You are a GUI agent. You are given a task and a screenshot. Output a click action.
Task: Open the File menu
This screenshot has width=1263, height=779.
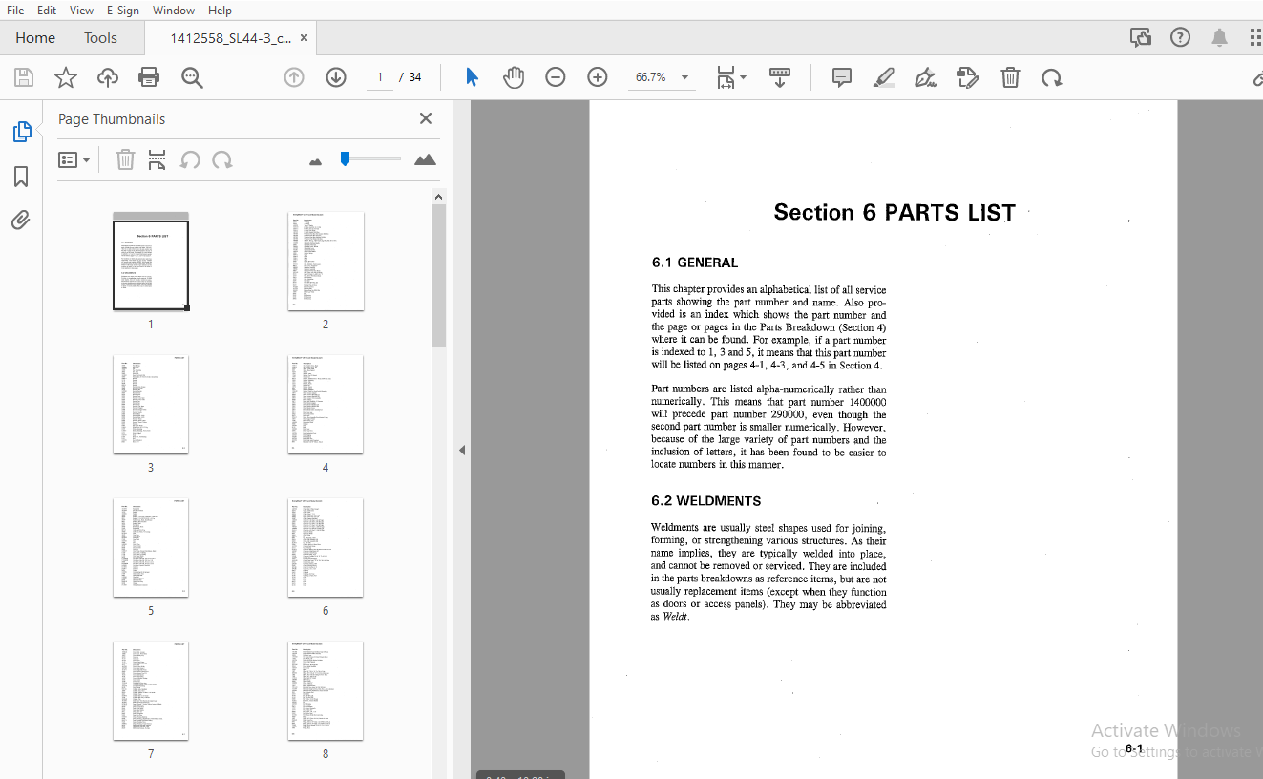15,10
